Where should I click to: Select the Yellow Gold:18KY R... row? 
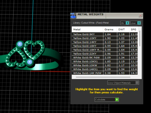[105, 50]
